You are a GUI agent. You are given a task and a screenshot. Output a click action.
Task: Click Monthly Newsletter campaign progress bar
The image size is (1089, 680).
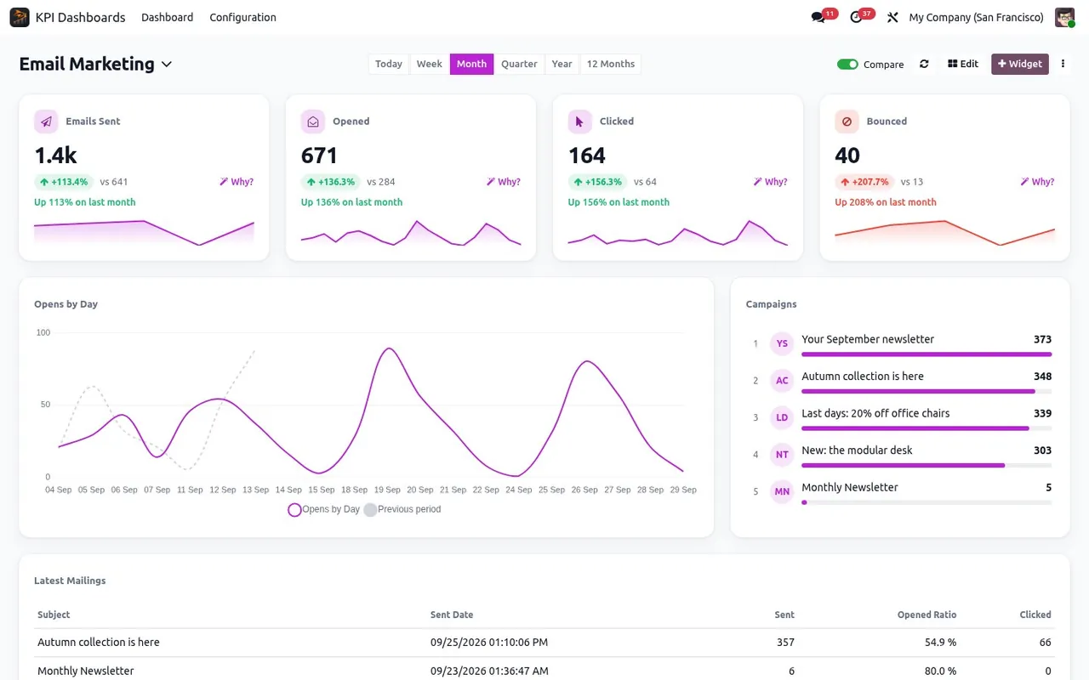[927, 502]
